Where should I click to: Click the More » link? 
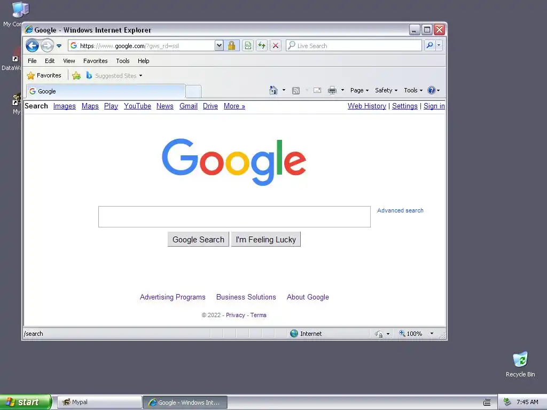(235, 106)
